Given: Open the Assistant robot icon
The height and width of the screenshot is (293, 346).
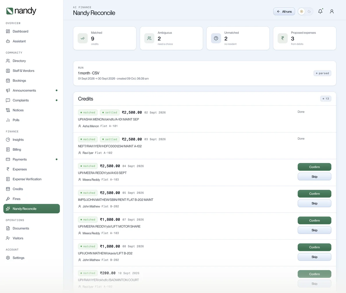Looking at the screenshot, I should tap(8, 41).
